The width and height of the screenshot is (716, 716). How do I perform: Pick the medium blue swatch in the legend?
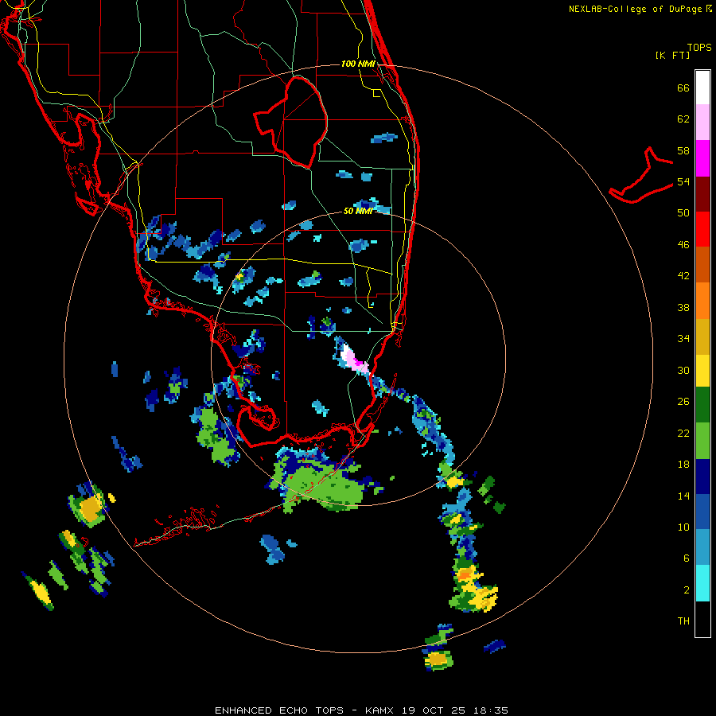coord(702,512)
